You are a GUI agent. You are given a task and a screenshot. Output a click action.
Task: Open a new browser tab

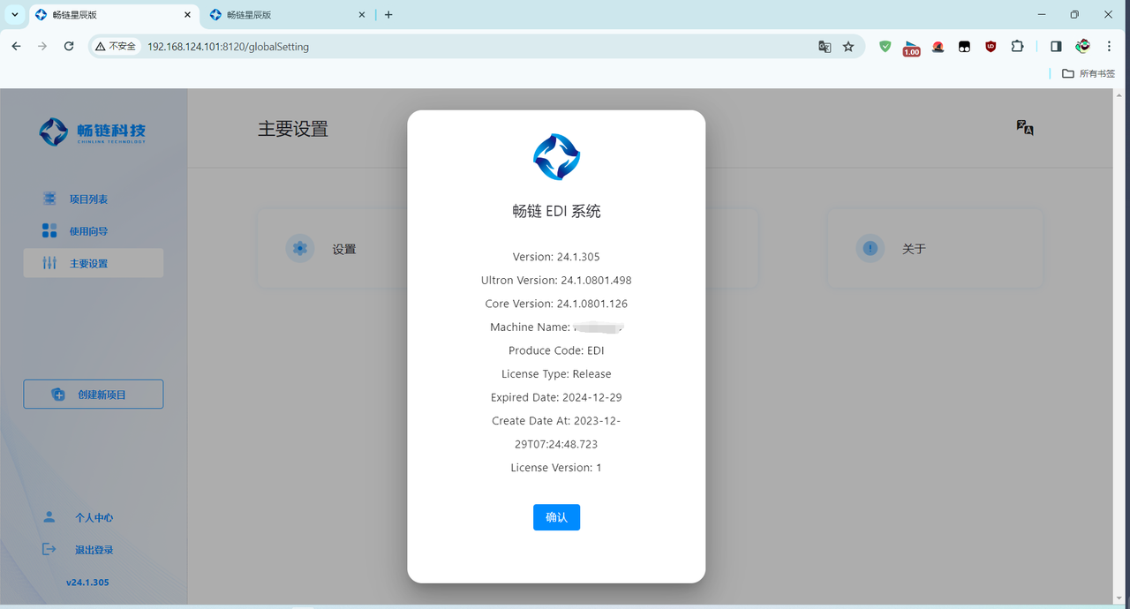[388, 15]
